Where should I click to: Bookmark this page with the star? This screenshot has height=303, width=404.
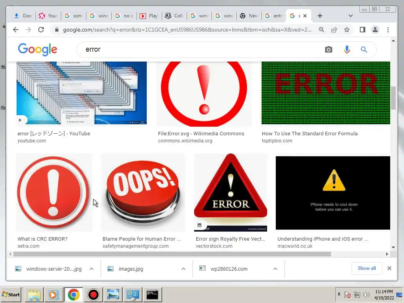[347, 30]
